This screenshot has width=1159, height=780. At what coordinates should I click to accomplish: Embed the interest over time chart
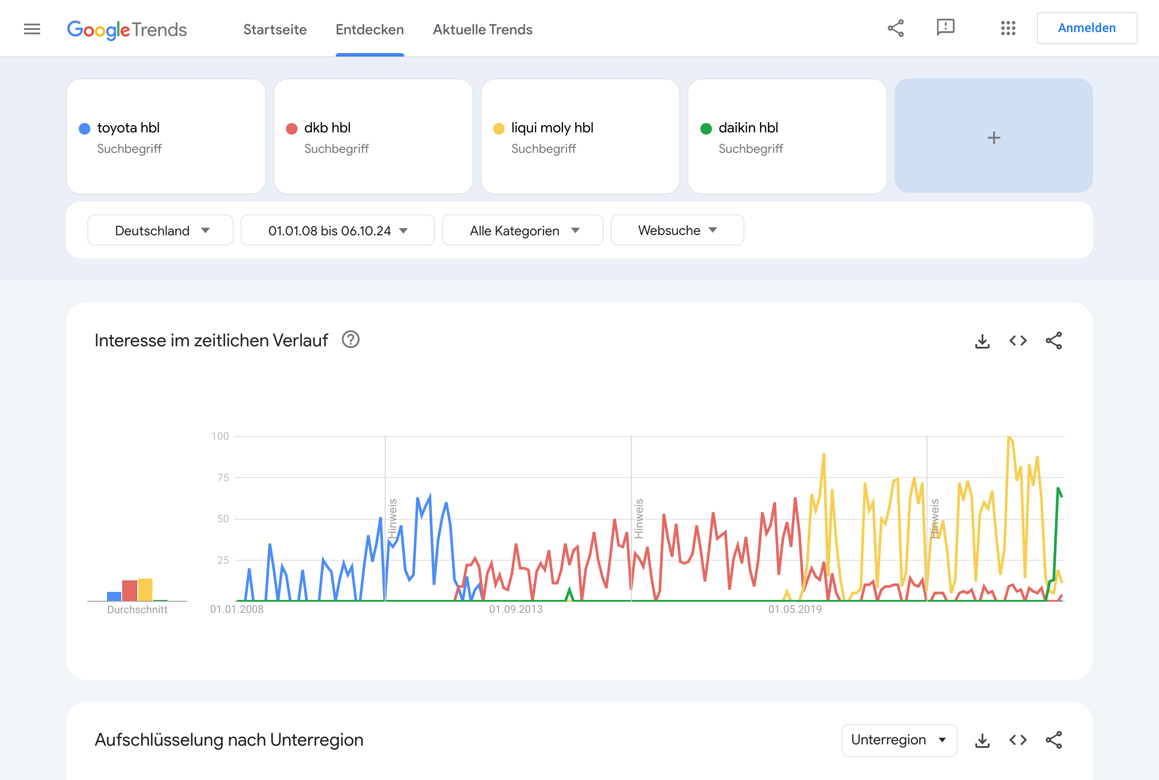1018,341
